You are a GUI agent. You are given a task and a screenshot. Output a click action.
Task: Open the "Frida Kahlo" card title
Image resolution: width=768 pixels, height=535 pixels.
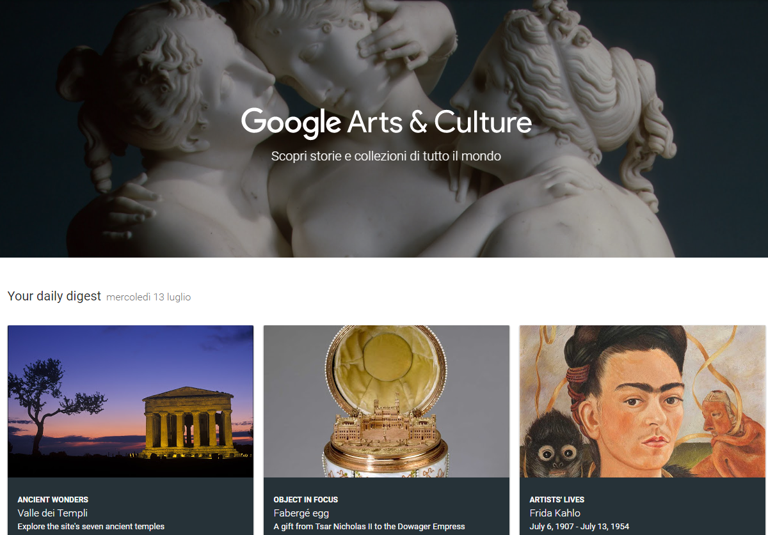[555, 513]
